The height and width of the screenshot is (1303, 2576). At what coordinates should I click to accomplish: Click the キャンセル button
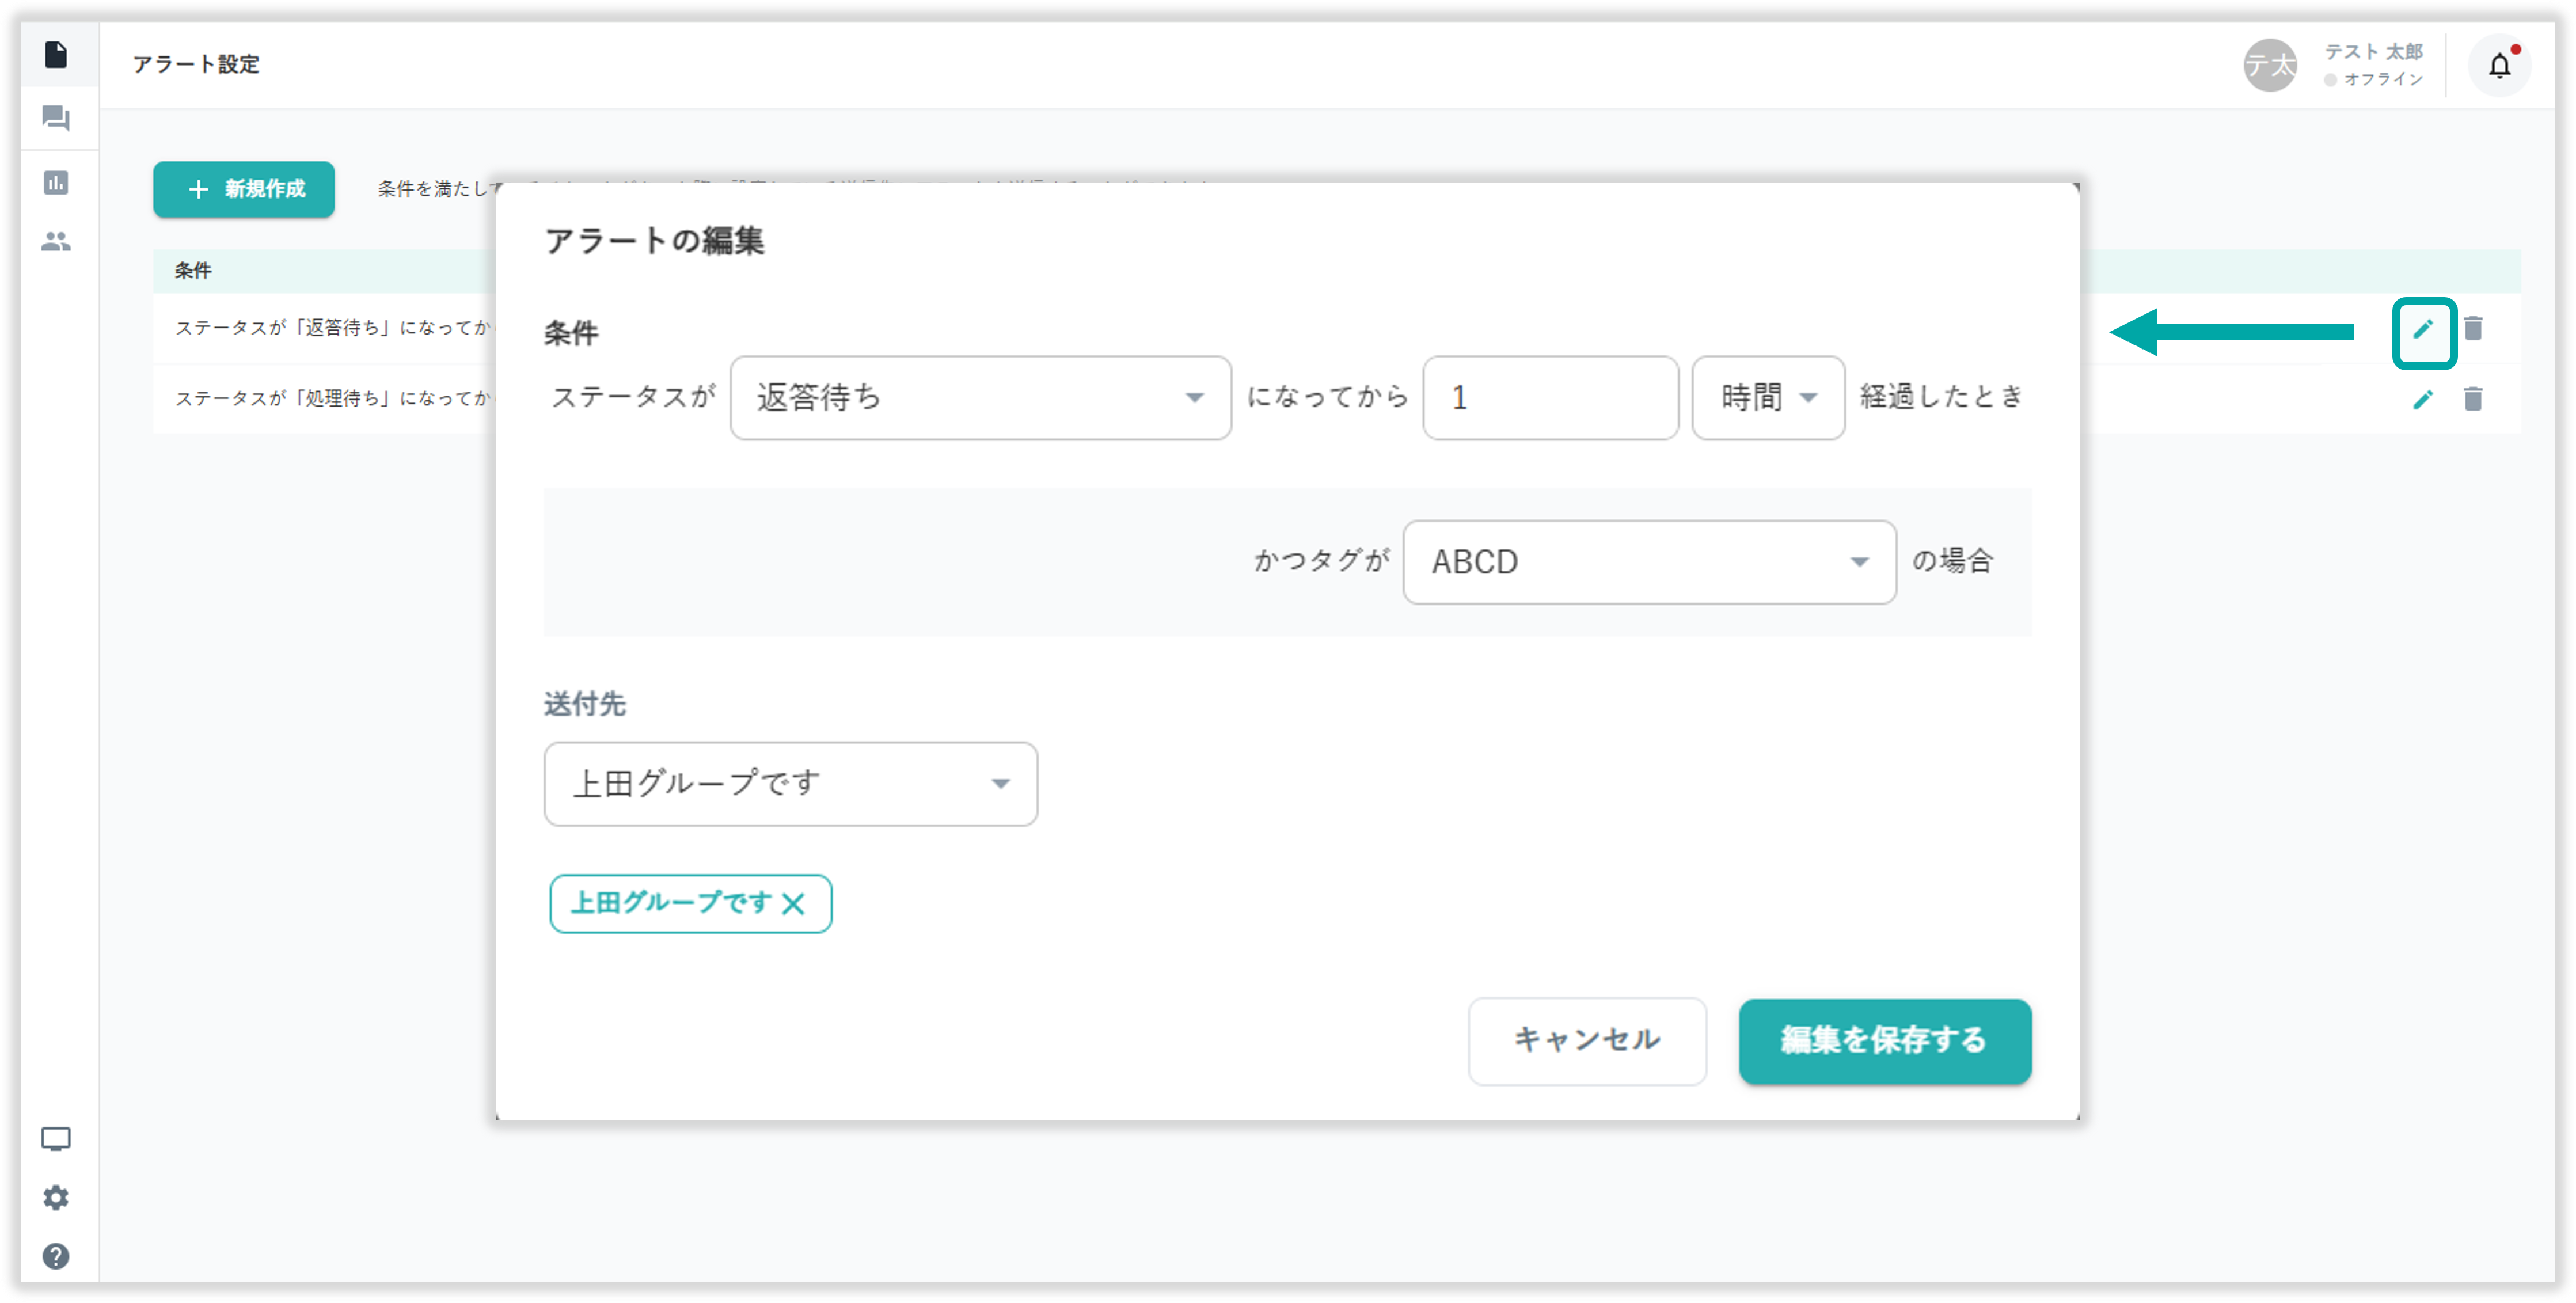1586,1040
